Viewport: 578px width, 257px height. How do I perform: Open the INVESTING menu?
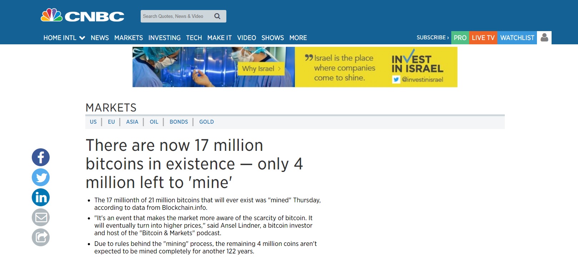click(165, 38)
